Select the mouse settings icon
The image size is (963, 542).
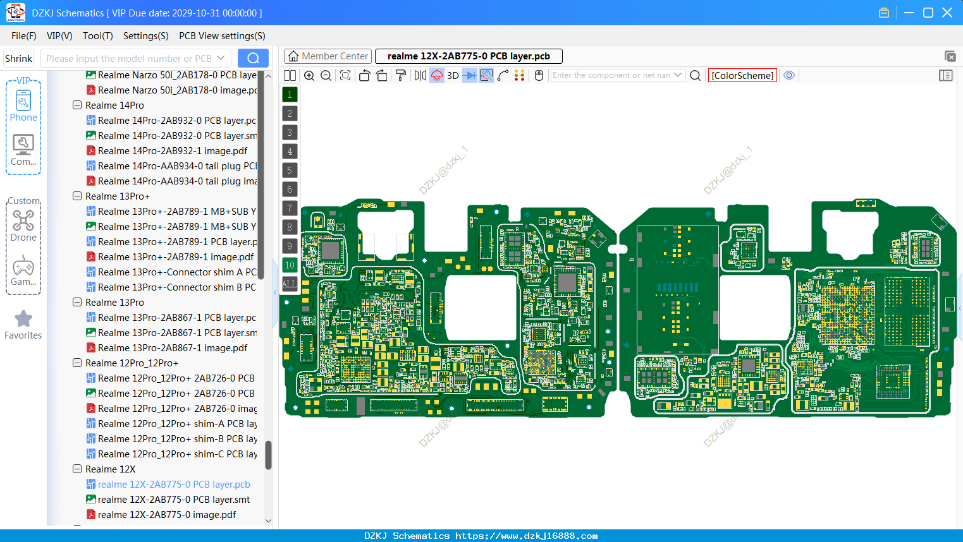[x=539, y=75]
